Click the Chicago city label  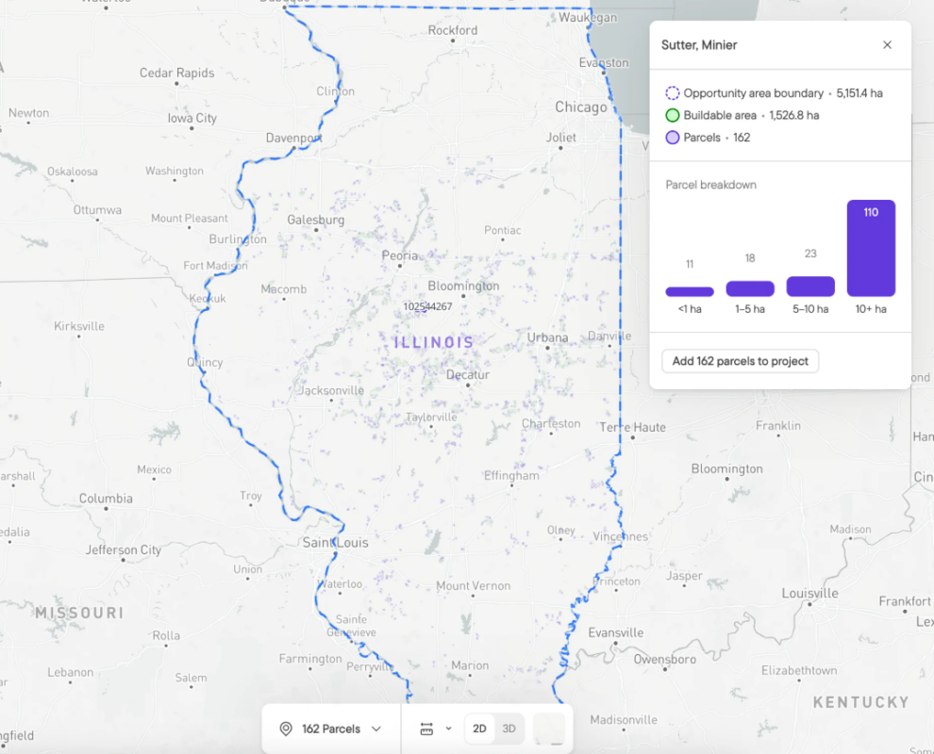(x=581, y=107)
